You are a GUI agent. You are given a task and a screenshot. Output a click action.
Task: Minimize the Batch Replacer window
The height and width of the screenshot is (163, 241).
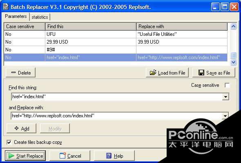(215, 7)
